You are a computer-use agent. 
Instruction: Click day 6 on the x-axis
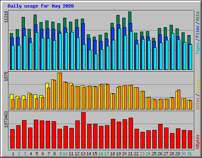click(43, 154)
